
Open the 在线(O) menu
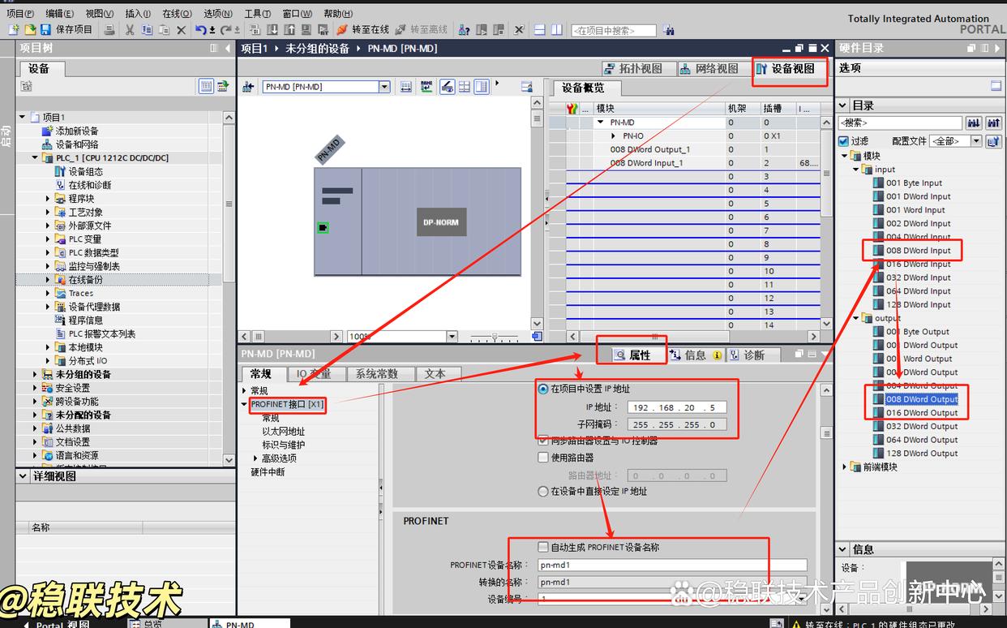coord(177,14)
